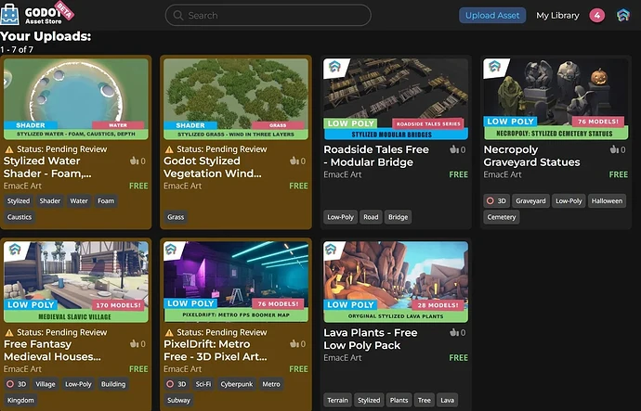Click the Upload Asset button
This screenshot has width=641, height=411.
492,16
